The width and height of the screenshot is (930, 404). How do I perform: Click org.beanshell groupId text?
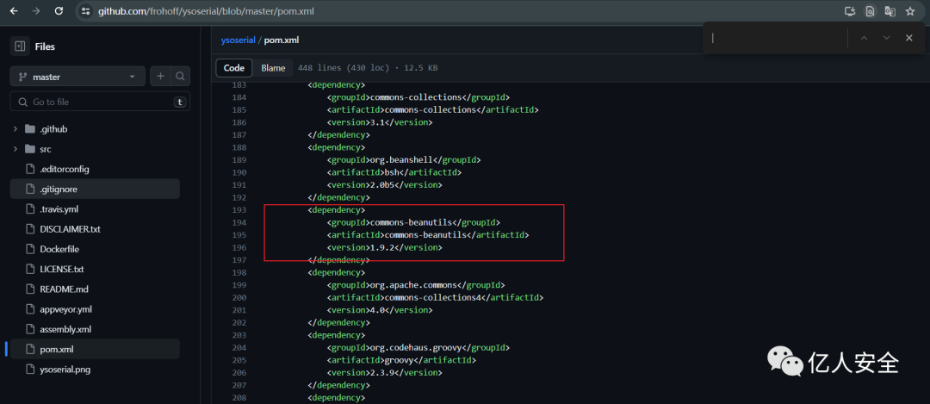click(x=403, y=160)
